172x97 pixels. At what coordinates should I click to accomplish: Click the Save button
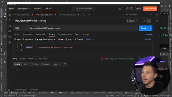pos(131,21)
